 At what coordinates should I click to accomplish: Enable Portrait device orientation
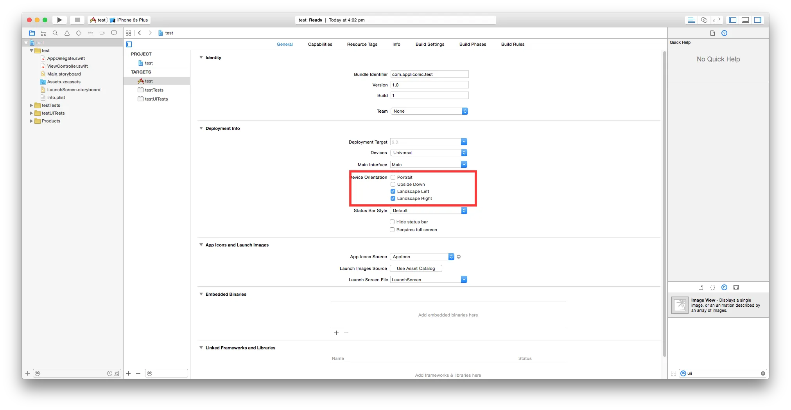393,178
